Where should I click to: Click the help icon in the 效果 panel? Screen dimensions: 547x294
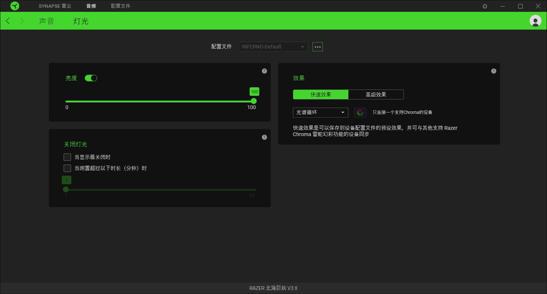click(494, 71)
